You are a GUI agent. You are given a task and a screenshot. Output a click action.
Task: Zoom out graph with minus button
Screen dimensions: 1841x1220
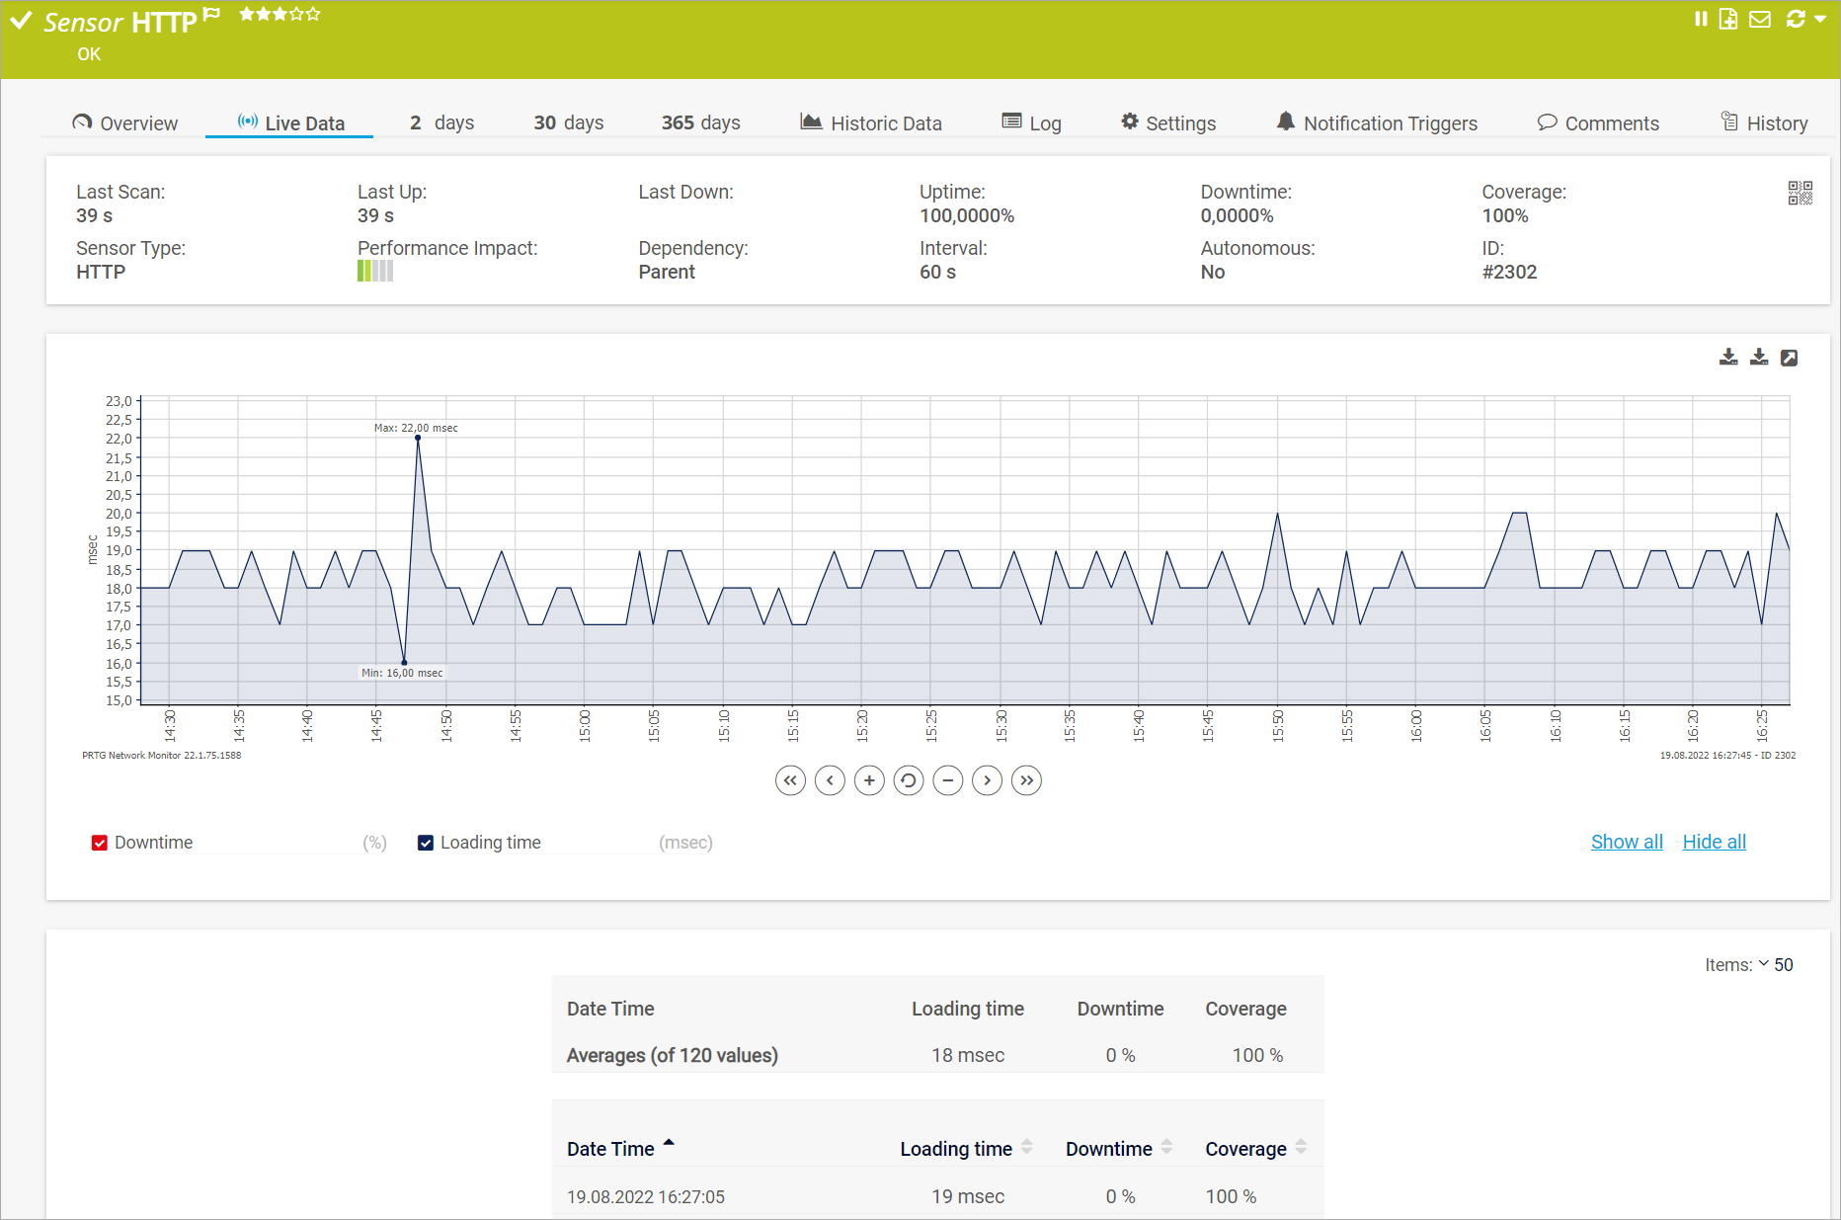click(x=948, y=780)
